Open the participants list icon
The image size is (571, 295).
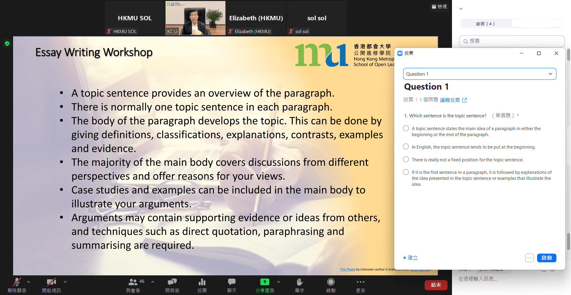[133, 282]
